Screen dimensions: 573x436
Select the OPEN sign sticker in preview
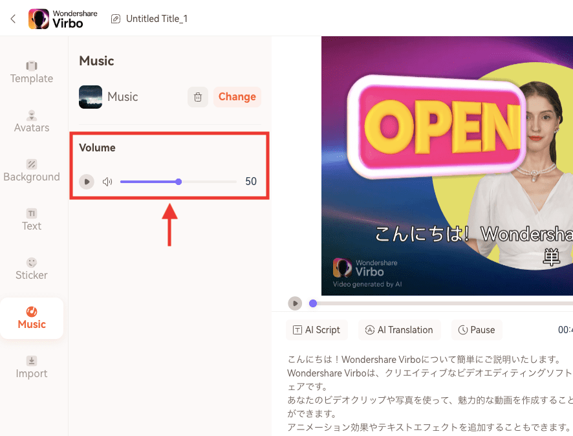pos(437,126)
